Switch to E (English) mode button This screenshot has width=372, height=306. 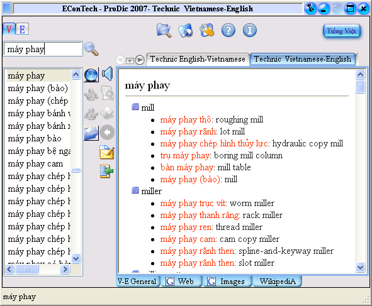point(22,29)
